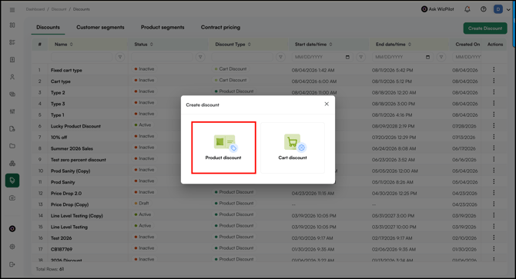Open the Status column filter icon
This screenshot has width=516, height=279.
pyautogui.click(x=200, y=57)
